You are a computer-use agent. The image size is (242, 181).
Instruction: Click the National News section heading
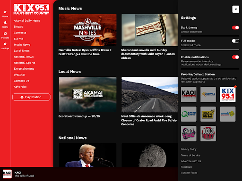[x=72, y=138]
